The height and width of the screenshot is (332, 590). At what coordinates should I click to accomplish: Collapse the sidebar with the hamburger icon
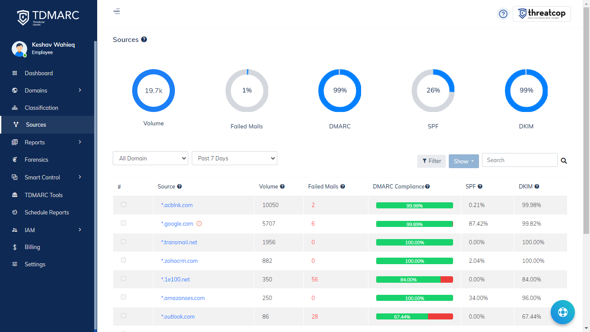117,11
